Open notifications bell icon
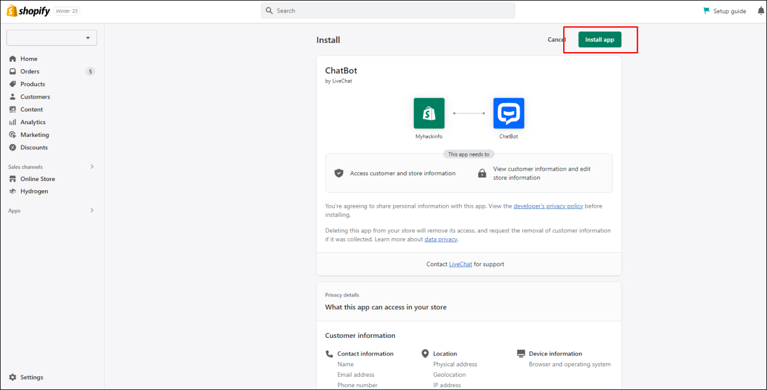 [761, 11]
